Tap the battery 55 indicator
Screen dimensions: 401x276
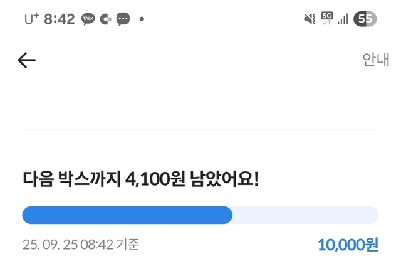tap(366, 19)
